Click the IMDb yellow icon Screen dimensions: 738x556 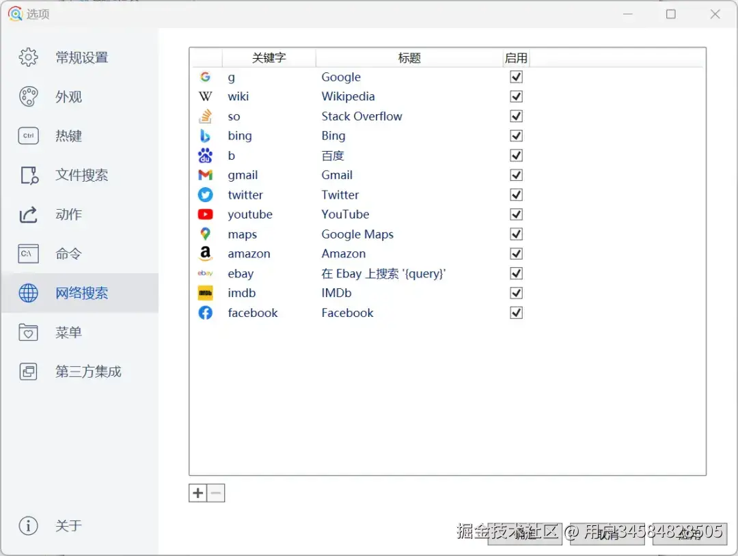(x=205, y=293)
